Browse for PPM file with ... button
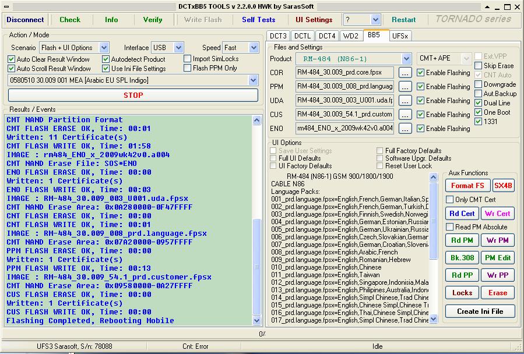Image resolution: width=524 pixels, height=354 pixels. coord(405,87)
